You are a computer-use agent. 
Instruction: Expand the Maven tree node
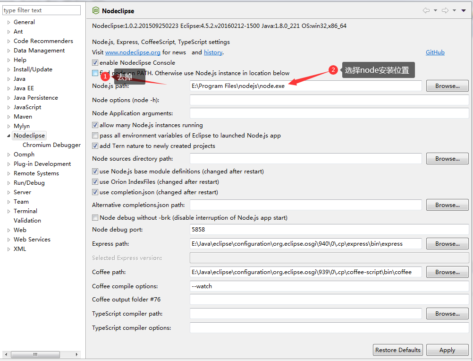[8, 117]
